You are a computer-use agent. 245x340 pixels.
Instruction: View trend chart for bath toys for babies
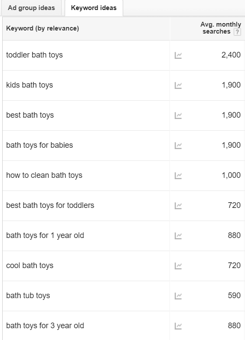point(178,146)
